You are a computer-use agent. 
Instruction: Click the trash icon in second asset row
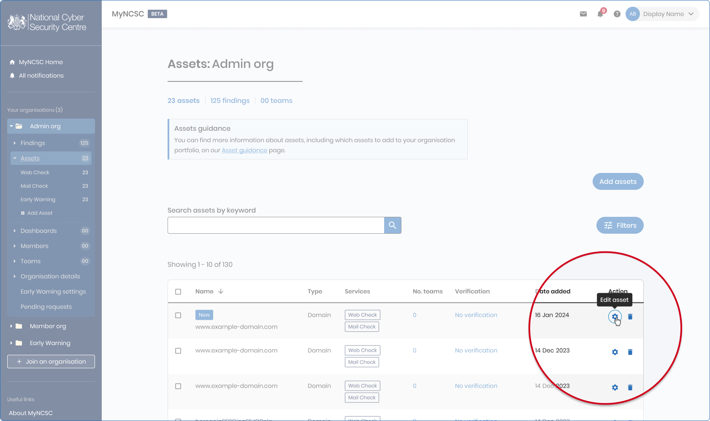coord(630,352)
